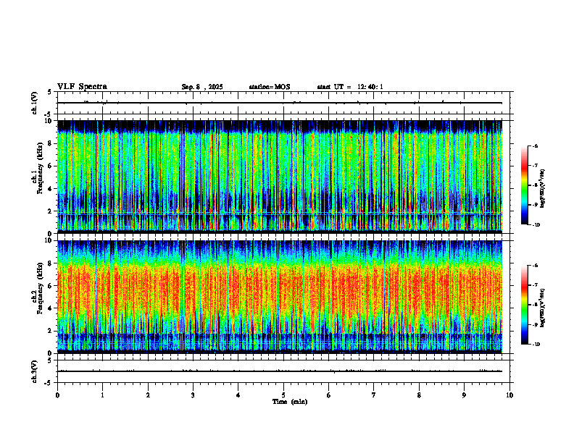Click time axis tick label "0"

click(x=57, y=395)
